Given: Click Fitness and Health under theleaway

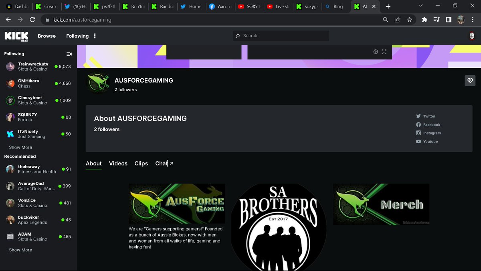Looking at the screenshot, I should click(37, 171).
